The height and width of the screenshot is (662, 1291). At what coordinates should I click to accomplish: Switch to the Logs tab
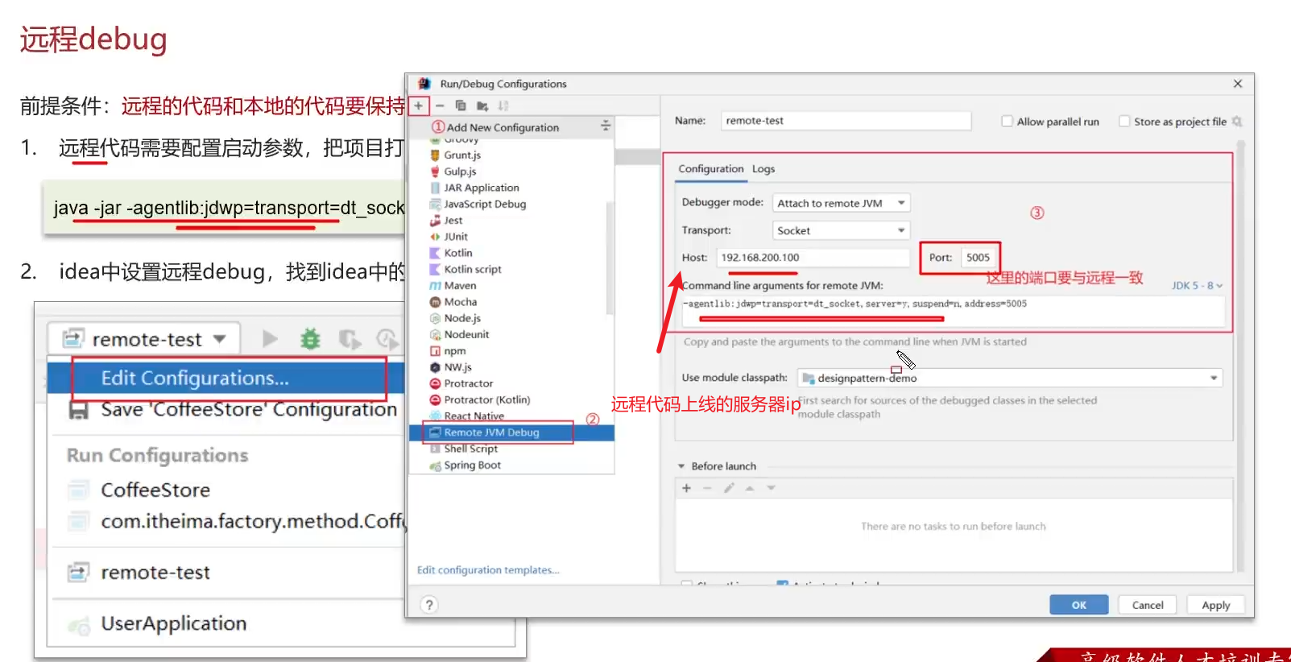pos(763,169)
